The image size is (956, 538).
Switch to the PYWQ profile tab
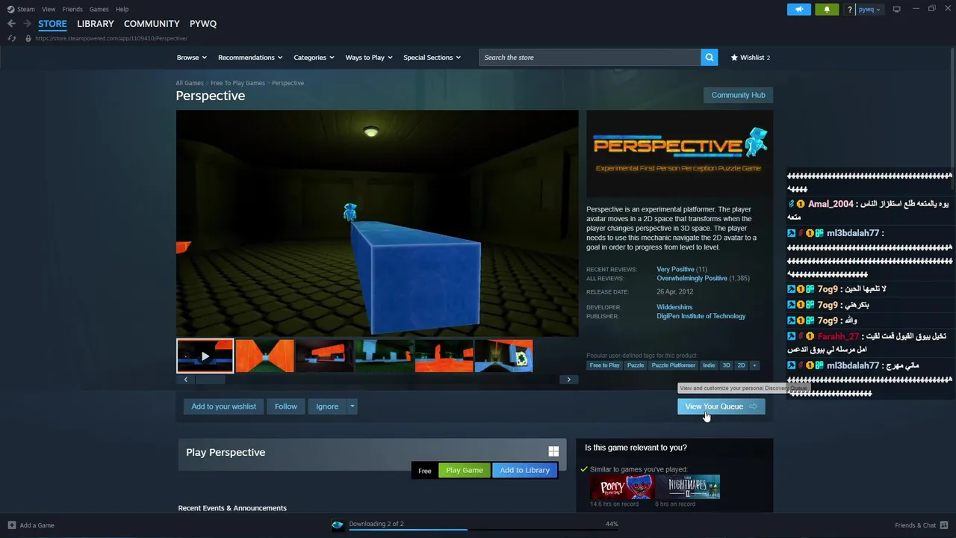pyautogui.click(x=203, y=24)
